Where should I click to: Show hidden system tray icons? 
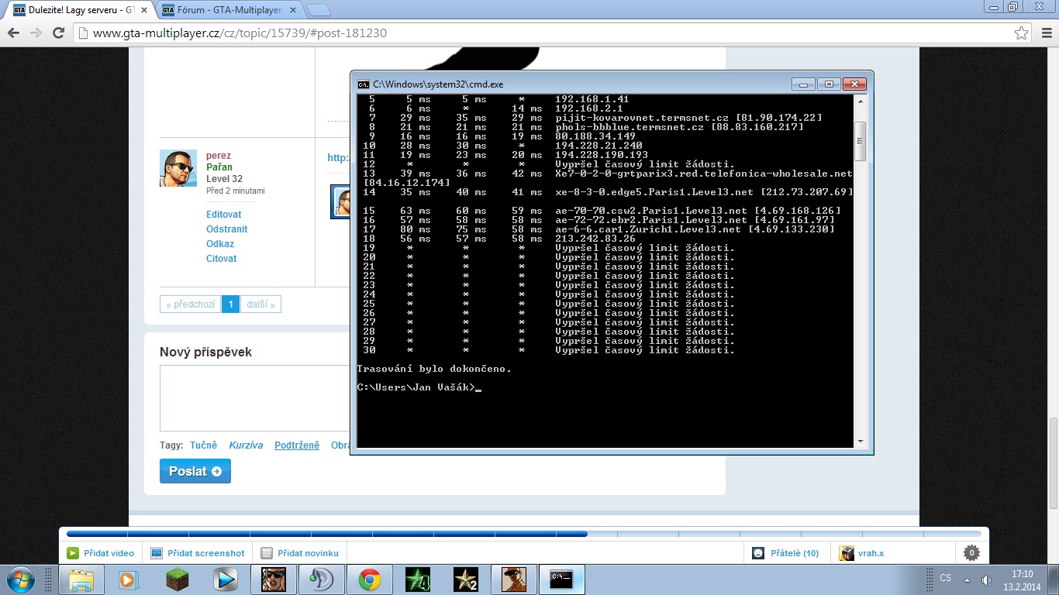pos(966,580)
